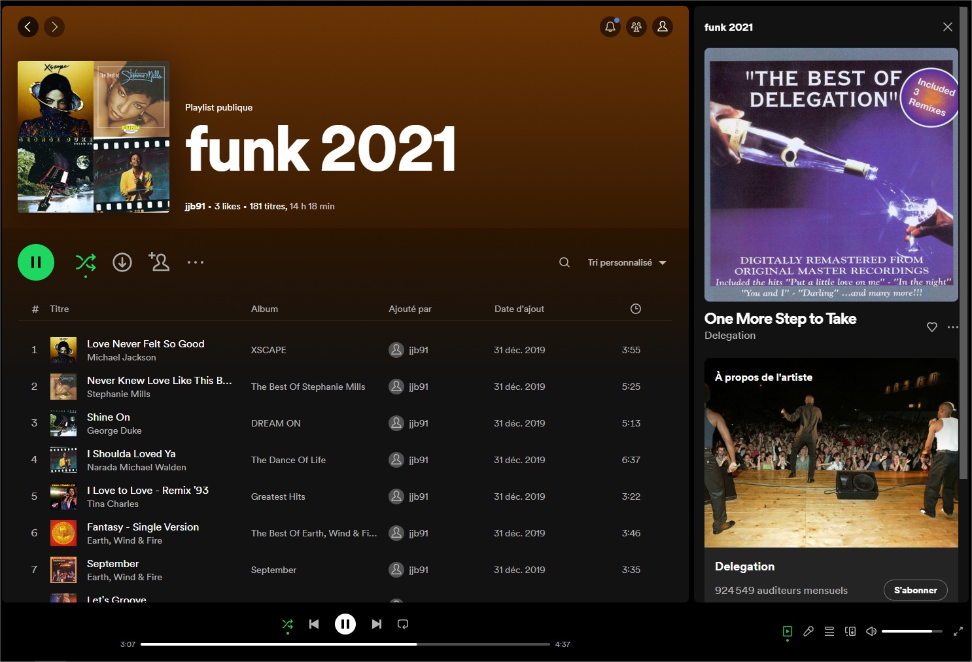Seek within the song progress bar
The image size is (972, 662).
pyautogui.click(x=345, y=644)
